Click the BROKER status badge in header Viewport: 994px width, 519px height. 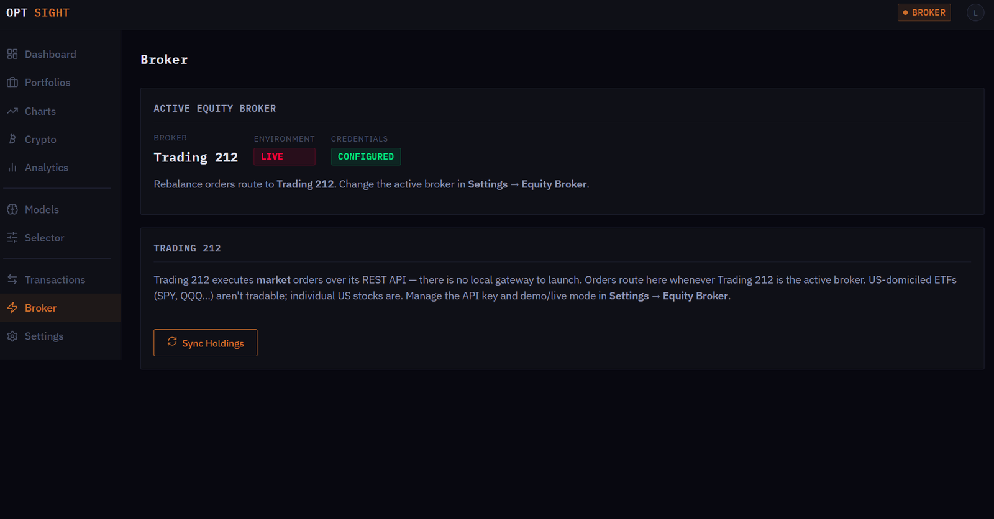point(924,12)
